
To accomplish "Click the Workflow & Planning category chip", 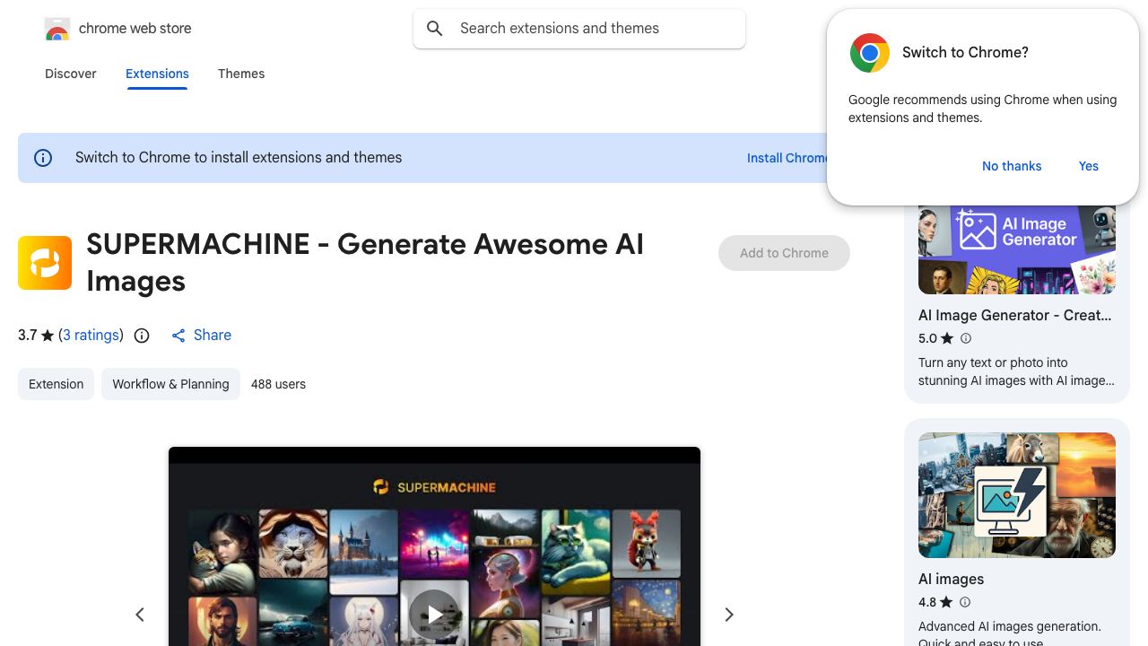I will 170,384.
